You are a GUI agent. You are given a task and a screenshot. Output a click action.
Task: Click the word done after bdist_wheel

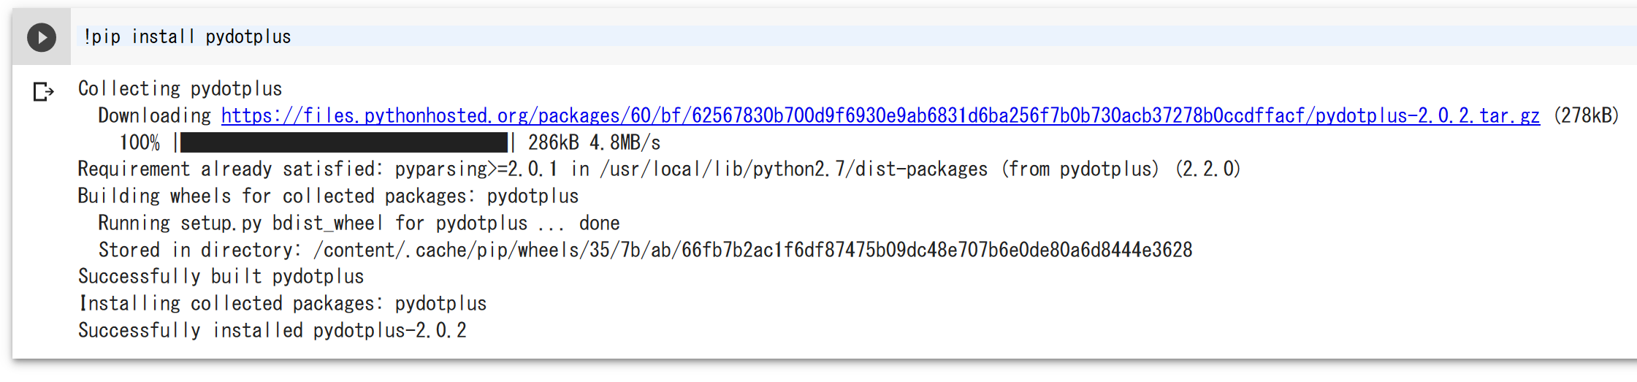[599, 223]
